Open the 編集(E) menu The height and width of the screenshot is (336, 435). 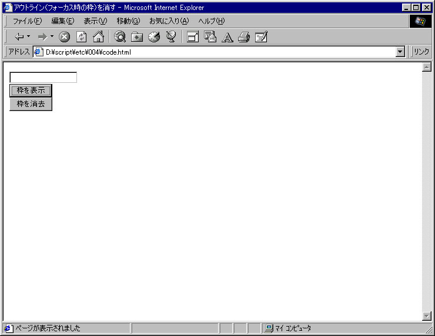click(x=63, y=21)
